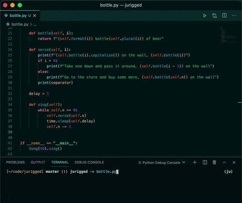The width and height of the screenshot is (242, 203).
Task: Create a new terminal with the plus icon
Action: pyautogui.click(x=195, y=162)
